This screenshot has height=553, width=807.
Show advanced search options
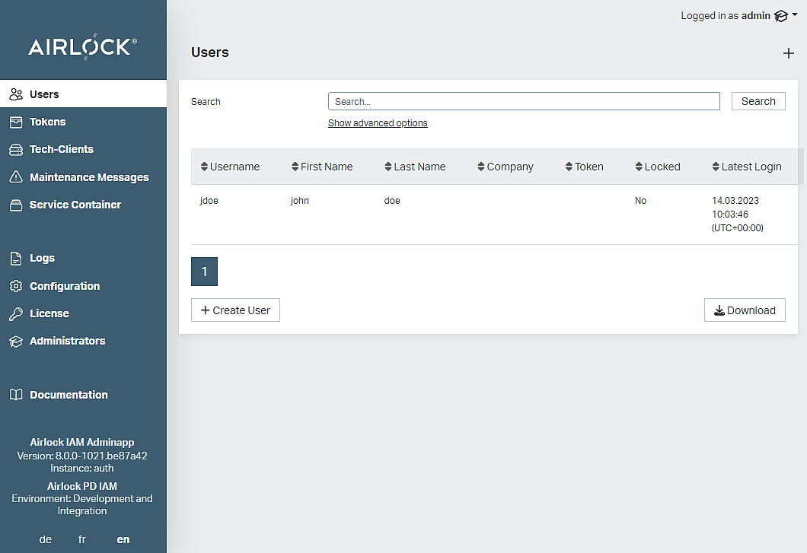[x=378, y=123]
